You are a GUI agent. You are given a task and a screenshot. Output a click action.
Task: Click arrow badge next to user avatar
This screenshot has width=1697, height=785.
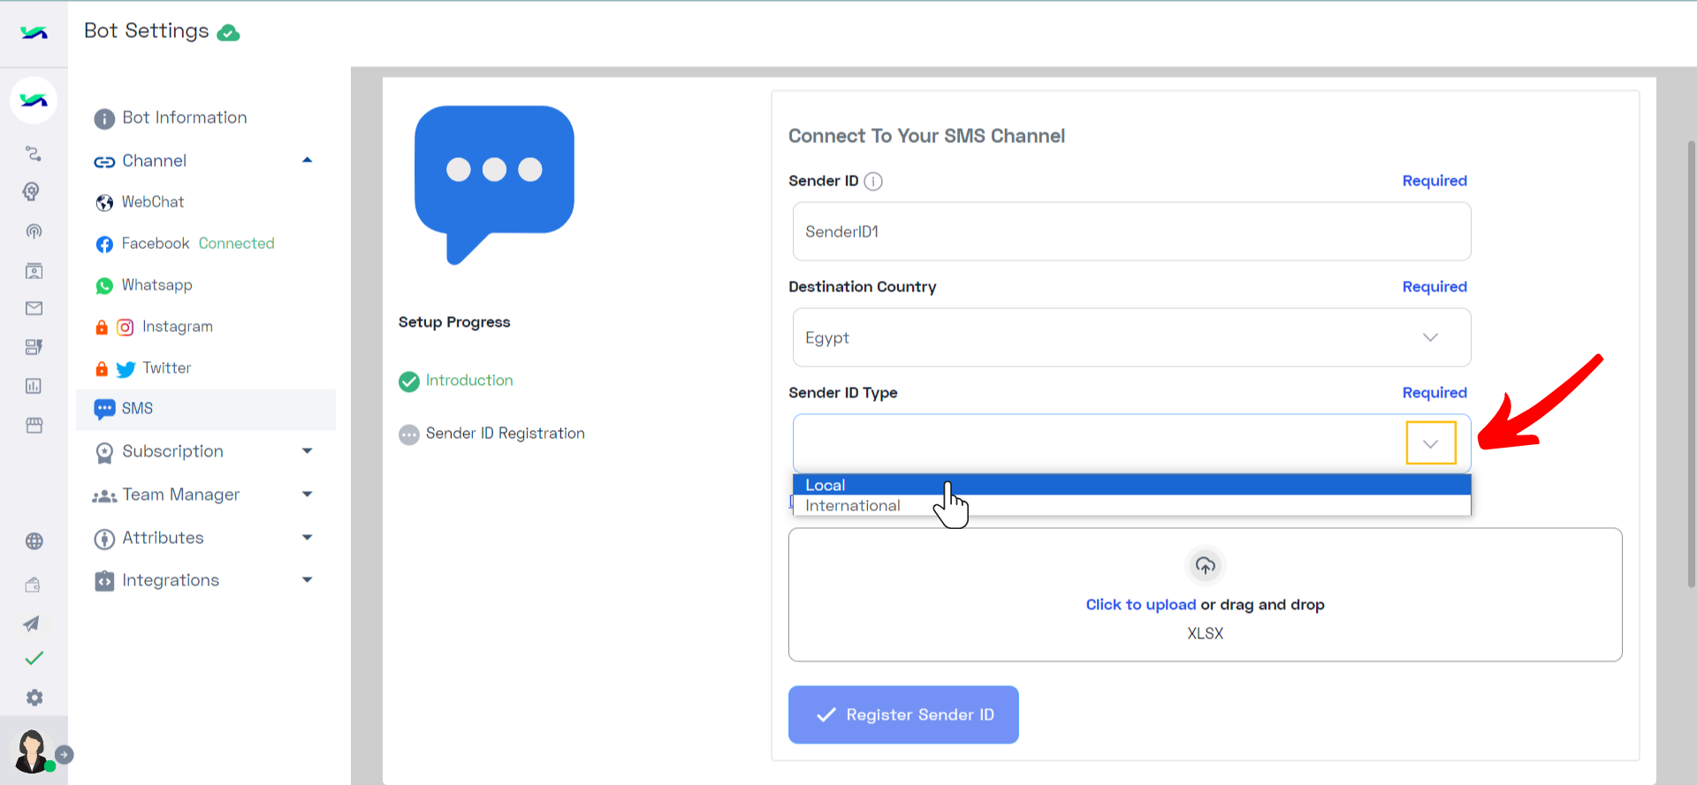pos(65,755)
